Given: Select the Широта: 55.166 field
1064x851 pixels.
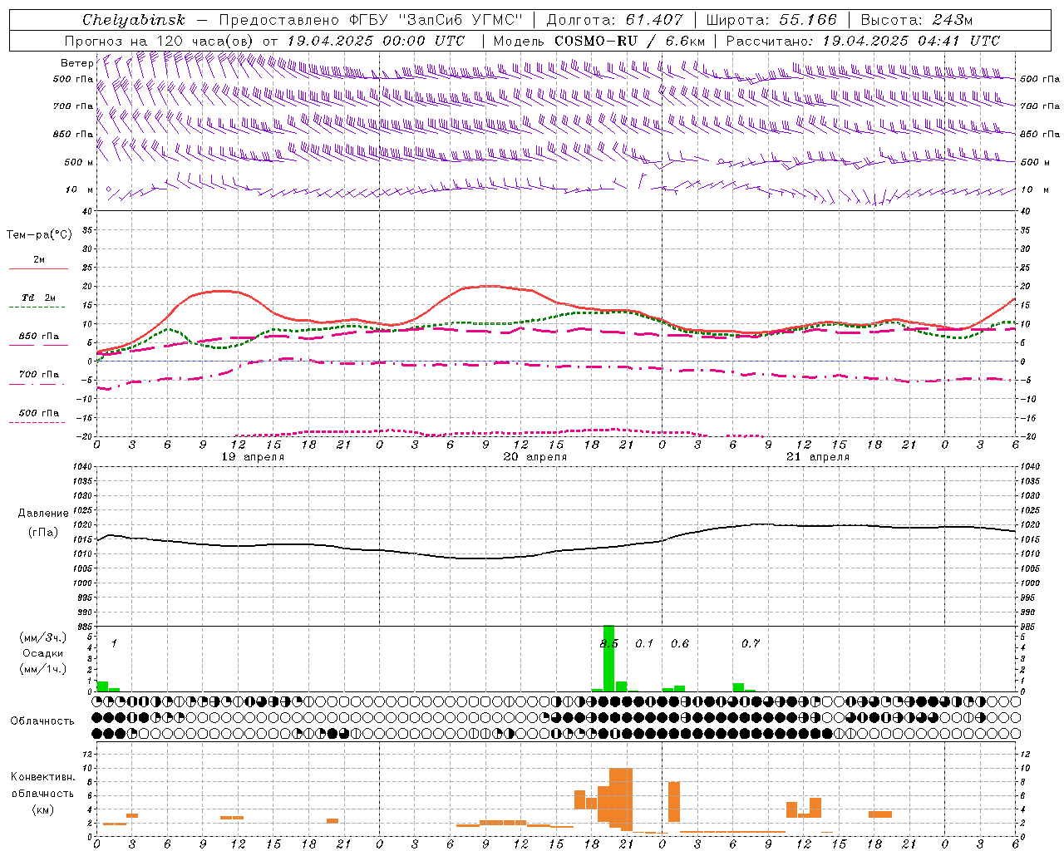Looking at the screenshot, I should click(771, 20).
